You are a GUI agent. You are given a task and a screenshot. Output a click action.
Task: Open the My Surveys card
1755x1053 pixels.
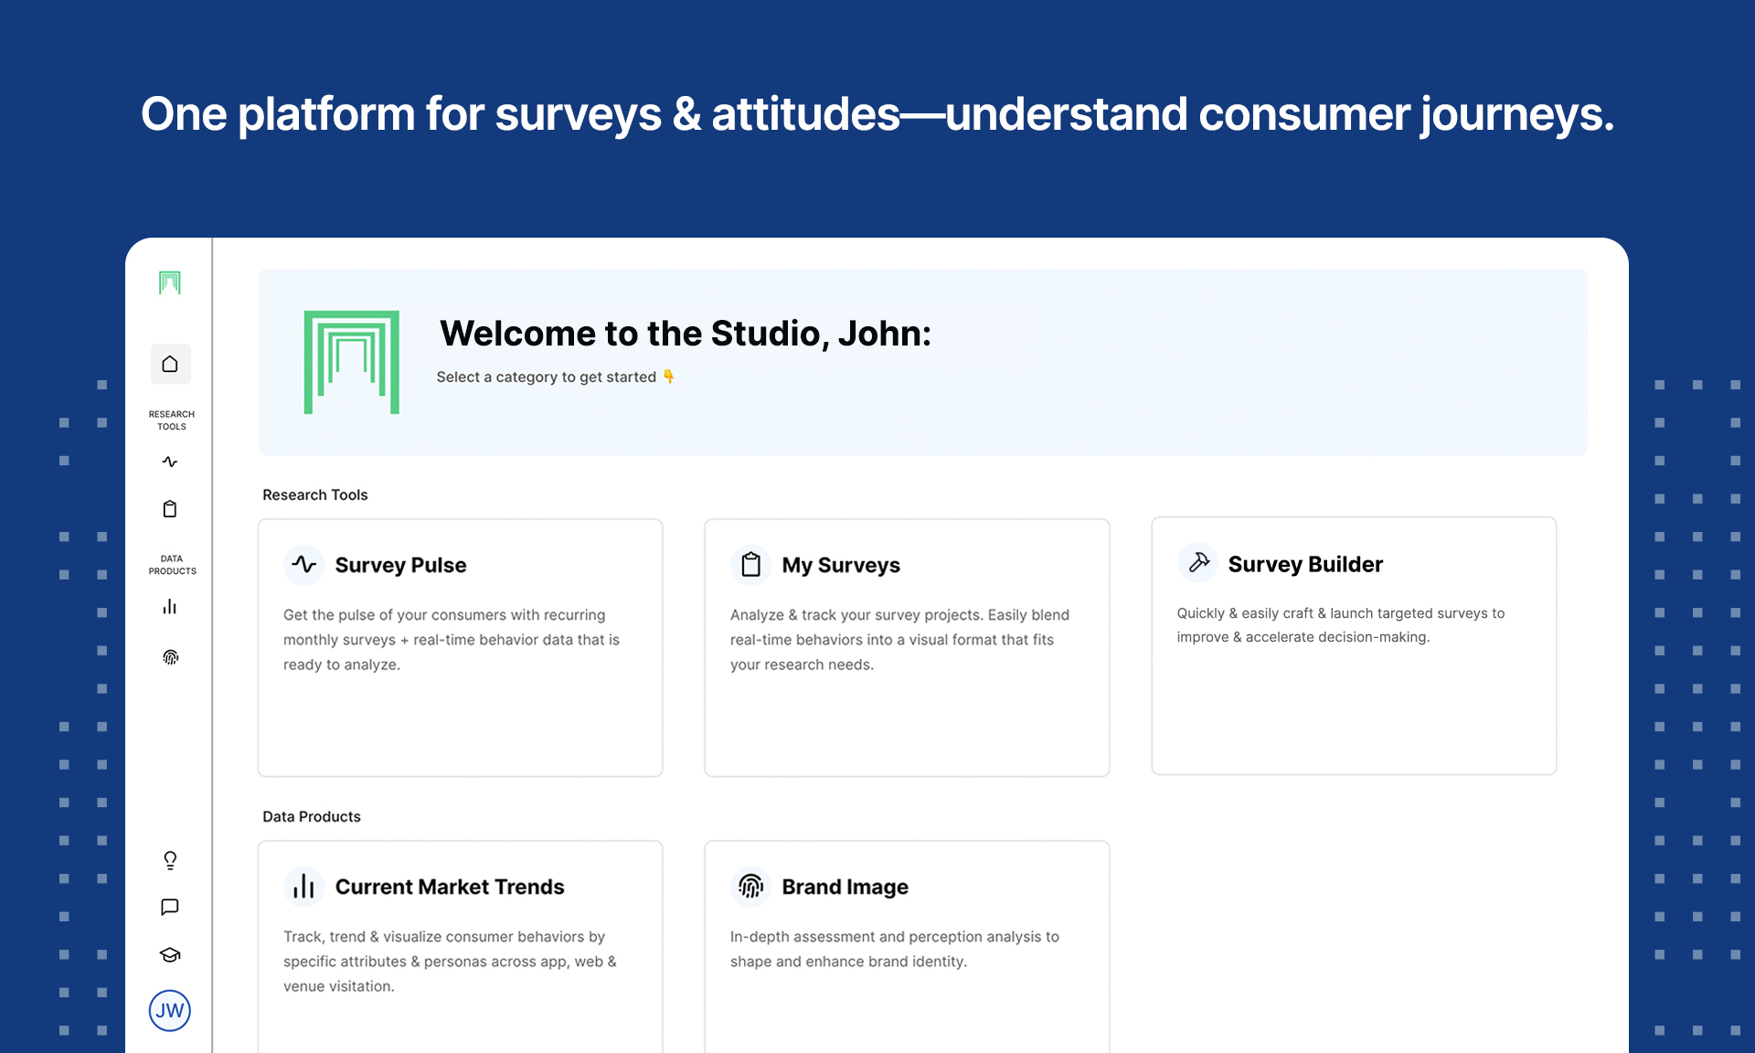[907, 647]
